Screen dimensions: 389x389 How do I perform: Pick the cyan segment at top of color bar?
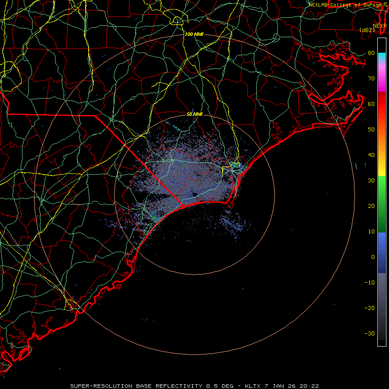382,57
